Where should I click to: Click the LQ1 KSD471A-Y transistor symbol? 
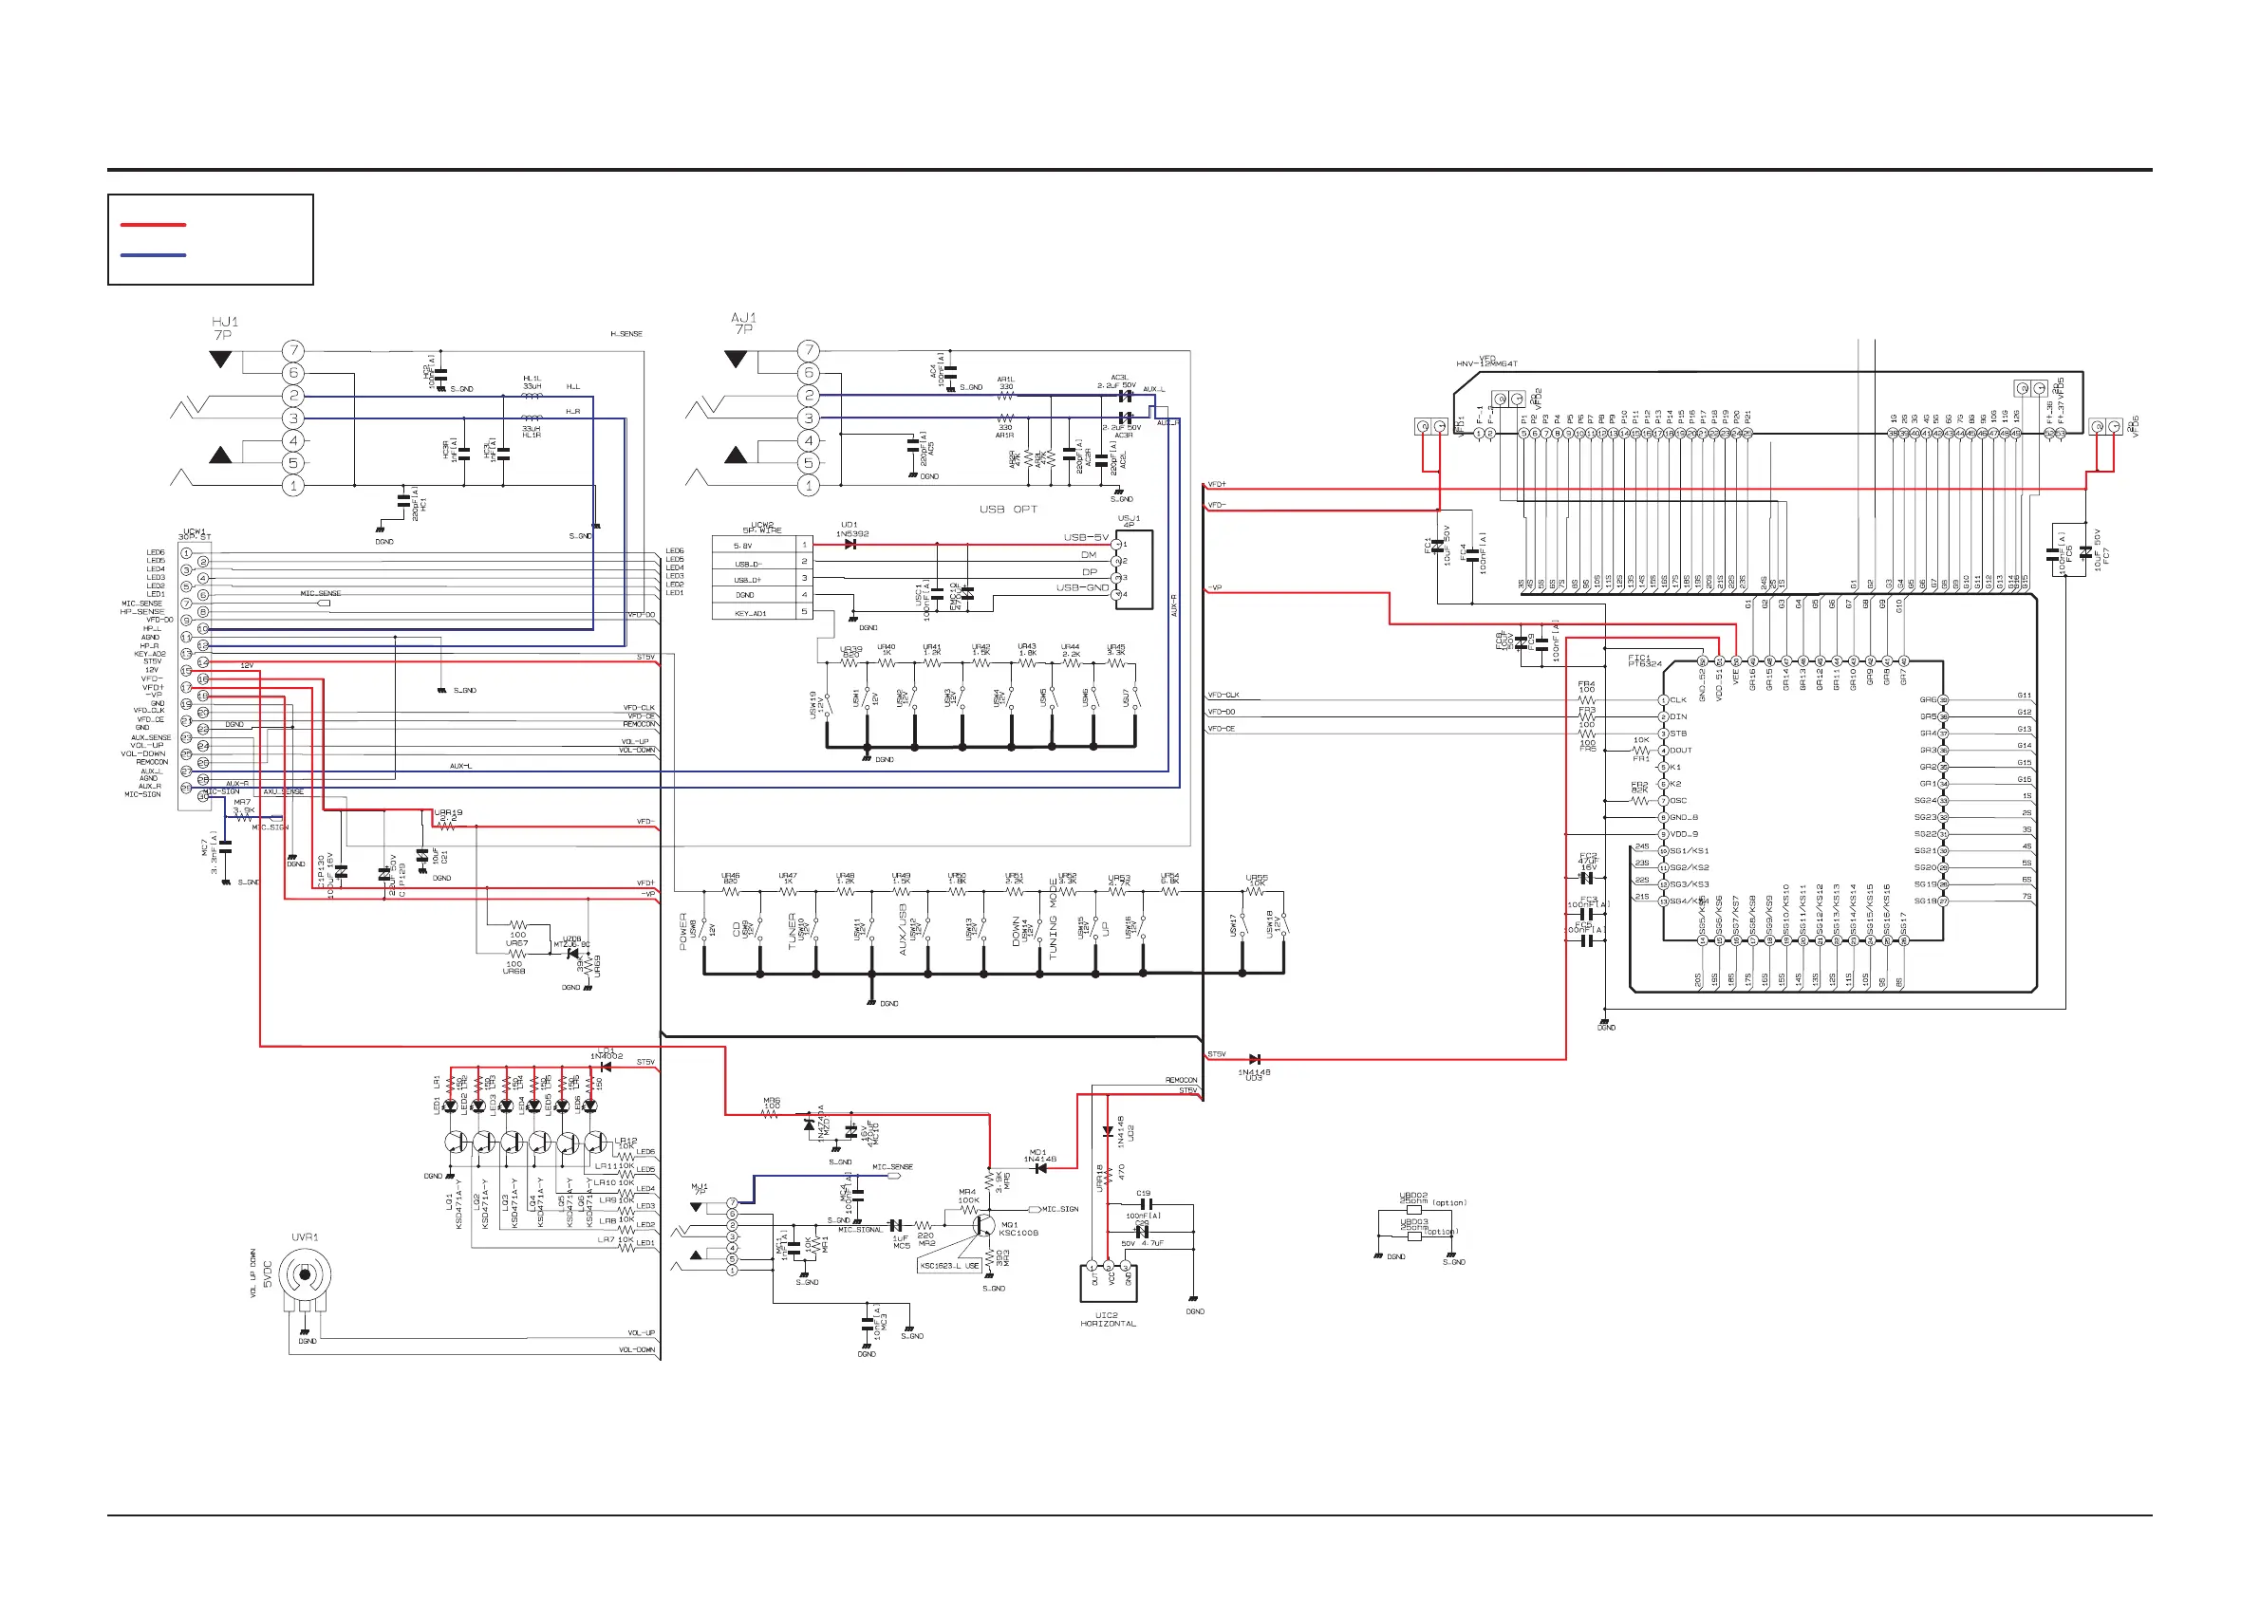456,1143
